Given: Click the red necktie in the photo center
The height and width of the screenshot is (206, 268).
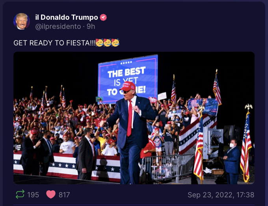Looking at the screenshot, I should [x=130, y=118].
